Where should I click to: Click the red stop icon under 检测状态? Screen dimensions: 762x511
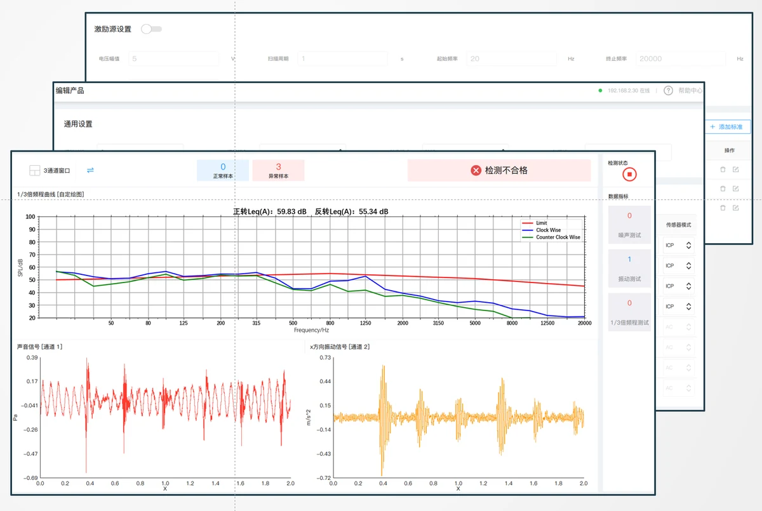pos(629,174)
